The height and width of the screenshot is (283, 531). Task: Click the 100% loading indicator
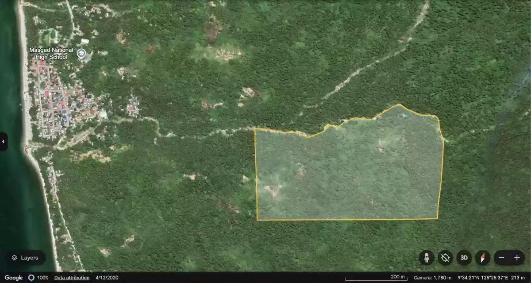tap(38, 278)
